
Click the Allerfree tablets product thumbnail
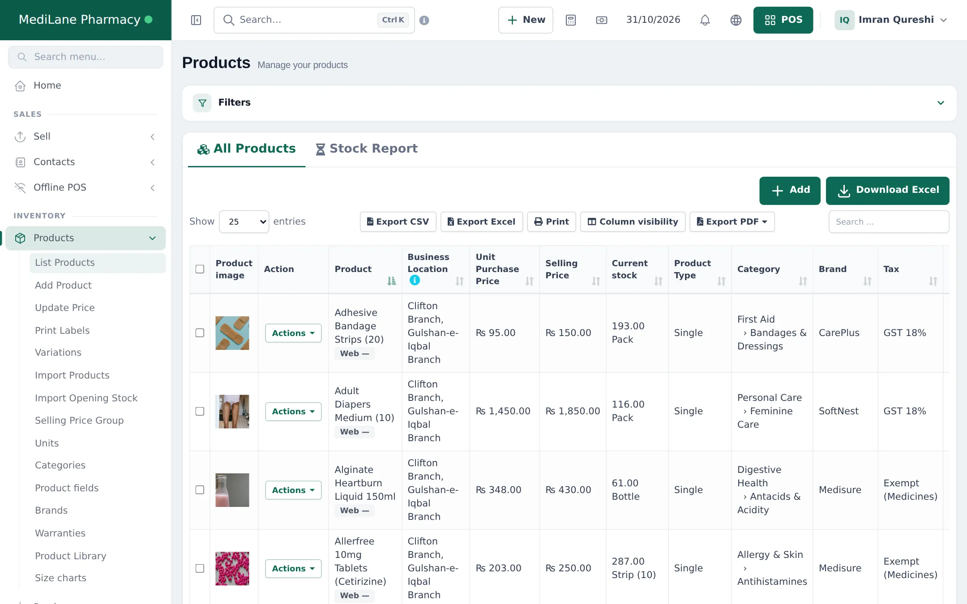click(x=232, y=568)
